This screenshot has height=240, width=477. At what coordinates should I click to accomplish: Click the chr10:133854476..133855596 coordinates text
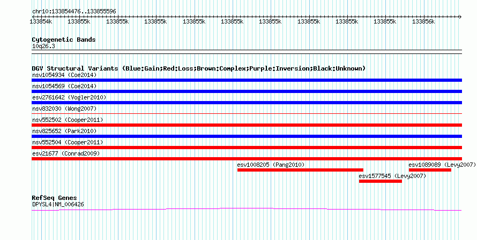74,12
